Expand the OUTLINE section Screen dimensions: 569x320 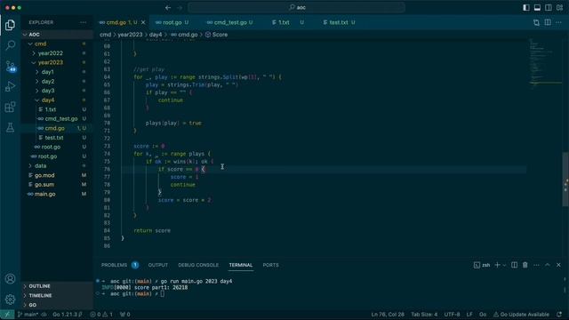[57, 286]
